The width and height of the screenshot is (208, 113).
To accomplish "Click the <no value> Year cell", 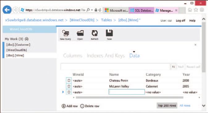I will [x=190, y=92].
